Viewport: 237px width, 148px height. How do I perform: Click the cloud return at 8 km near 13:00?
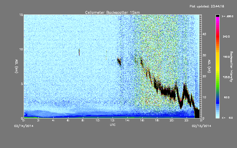[119, 62]
